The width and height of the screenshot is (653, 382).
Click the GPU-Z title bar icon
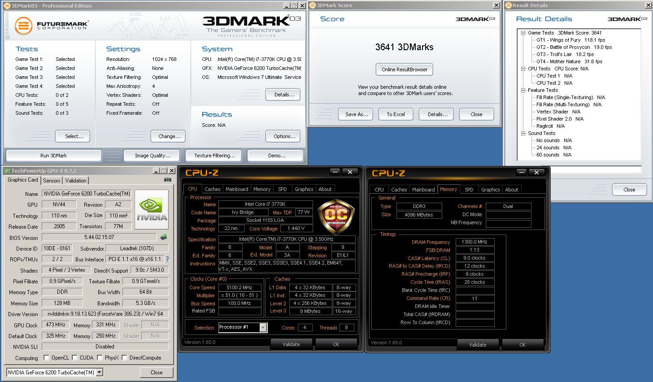click(x=7, y=171)
